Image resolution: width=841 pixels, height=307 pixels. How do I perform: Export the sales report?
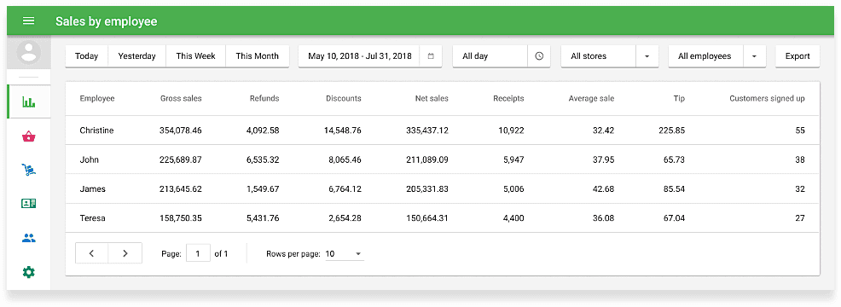click(797, 55)
